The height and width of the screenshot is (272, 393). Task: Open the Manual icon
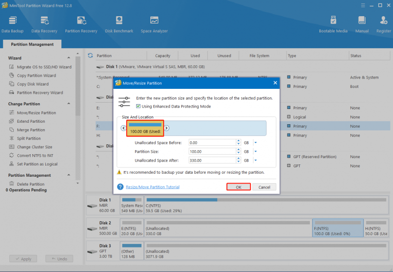tap(362, 24)
